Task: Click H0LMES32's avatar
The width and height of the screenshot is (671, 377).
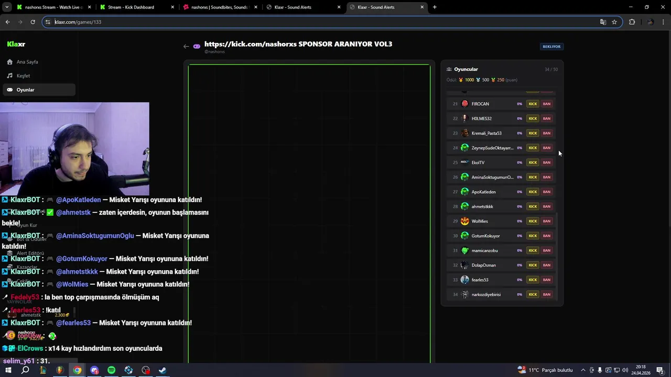Action: click(x=464, y=118)
